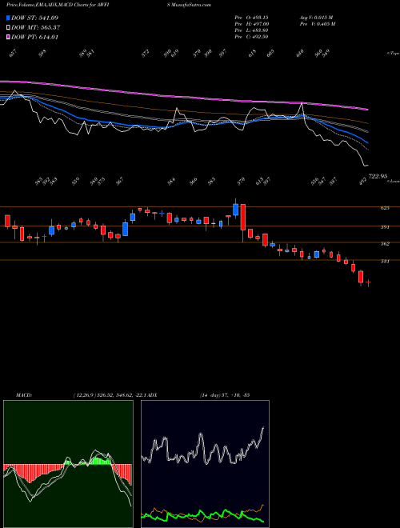Click the tall red candle after the peak
This screenshot has width=400, height=528.
click(x=242, y=217)
